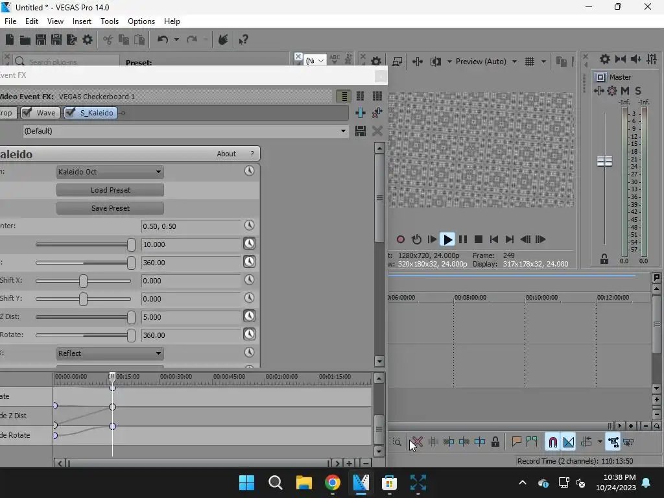Open the plug-in chain icon

click(x=361, y=113)
